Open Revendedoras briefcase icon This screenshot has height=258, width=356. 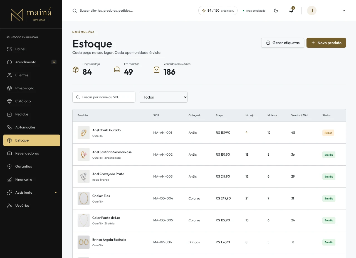point(9,153)
